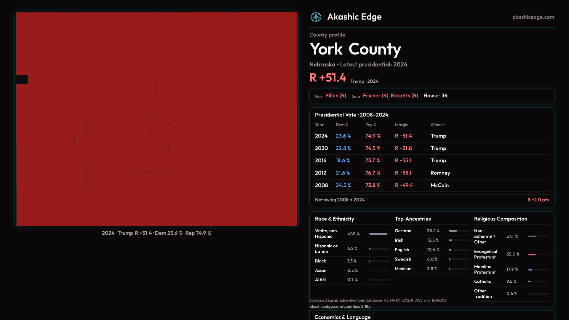Click the Margin column header

tap(401, 125)
